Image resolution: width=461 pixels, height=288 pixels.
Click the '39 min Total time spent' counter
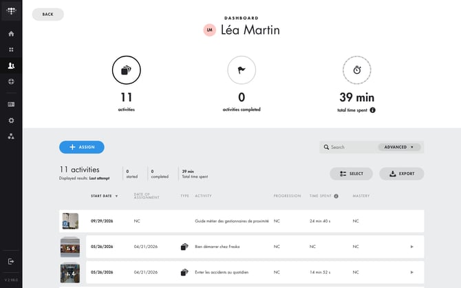tap(195, 174)
